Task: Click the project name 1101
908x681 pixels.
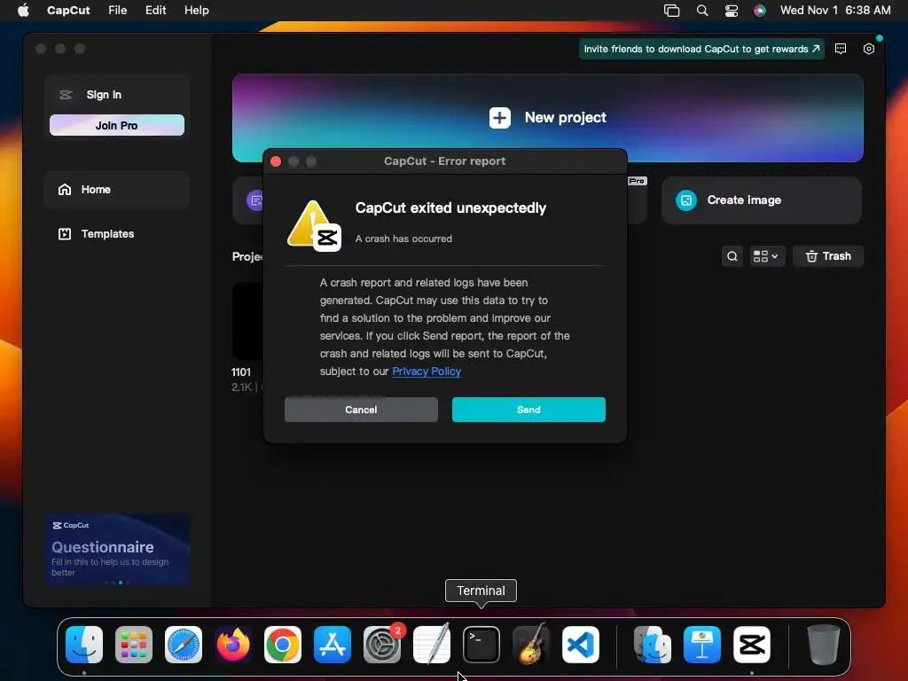Action: pos(241,372)
